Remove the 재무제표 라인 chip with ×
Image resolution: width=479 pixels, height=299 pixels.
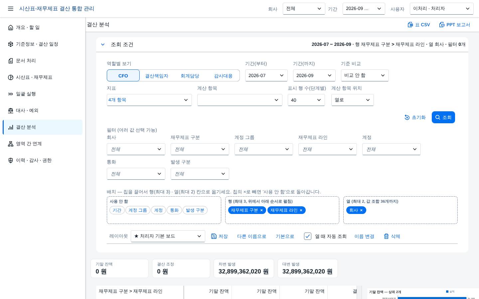(301, 210)
